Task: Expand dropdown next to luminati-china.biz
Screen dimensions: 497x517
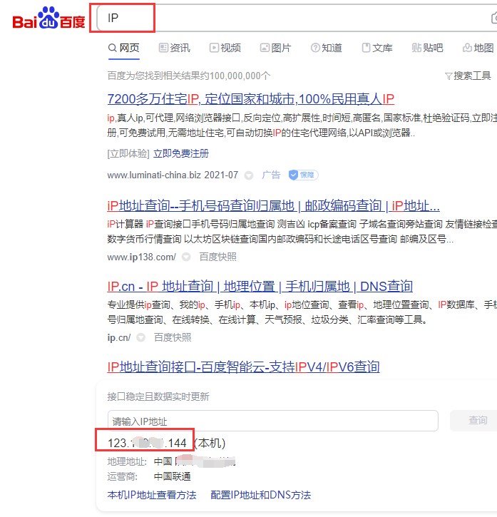Action: [249, 175]
